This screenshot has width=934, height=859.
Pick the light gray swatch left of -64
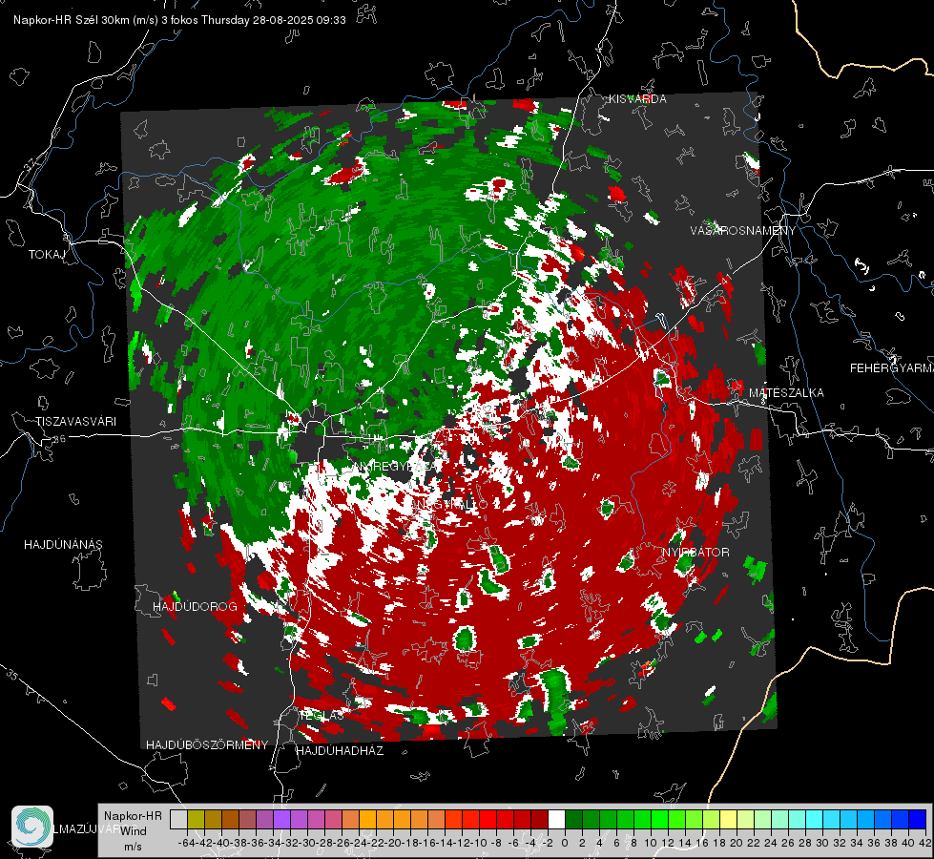click(178, 819)
